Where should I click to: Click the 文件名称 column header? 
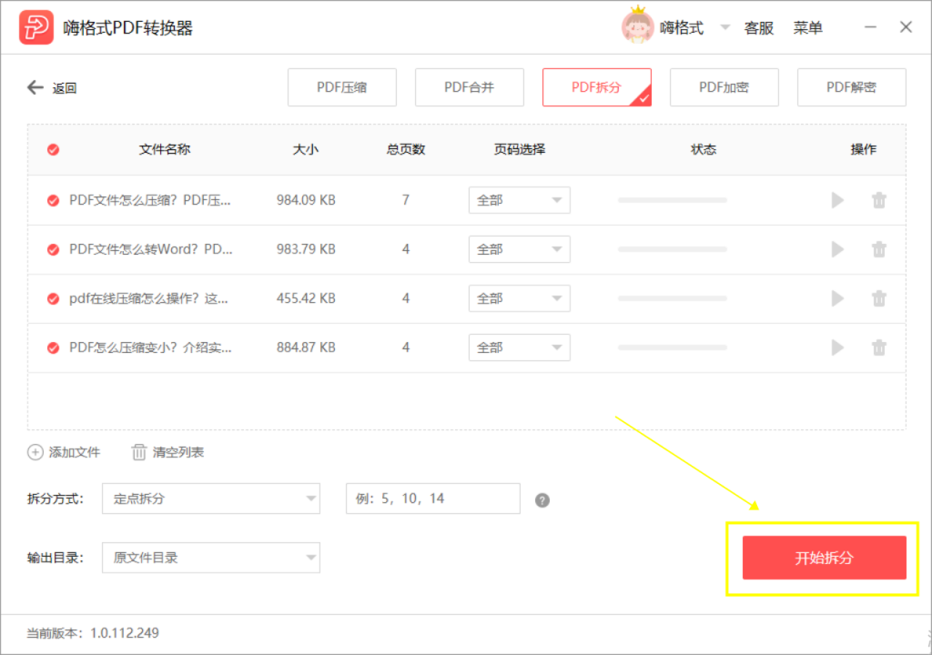tap(165, 149)
